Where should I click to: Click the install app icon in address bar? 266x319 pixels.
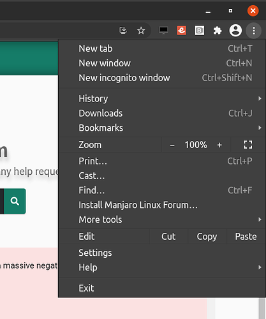123,31
